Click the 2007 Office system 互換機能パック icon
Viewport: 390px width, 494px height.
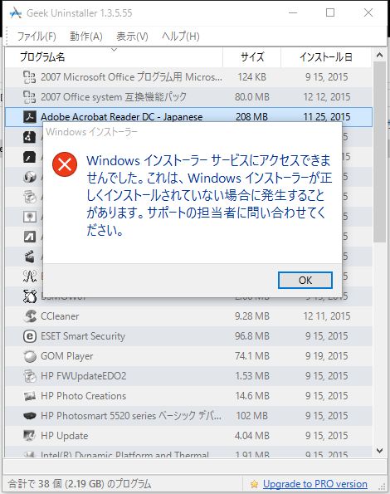coord(30,97)
